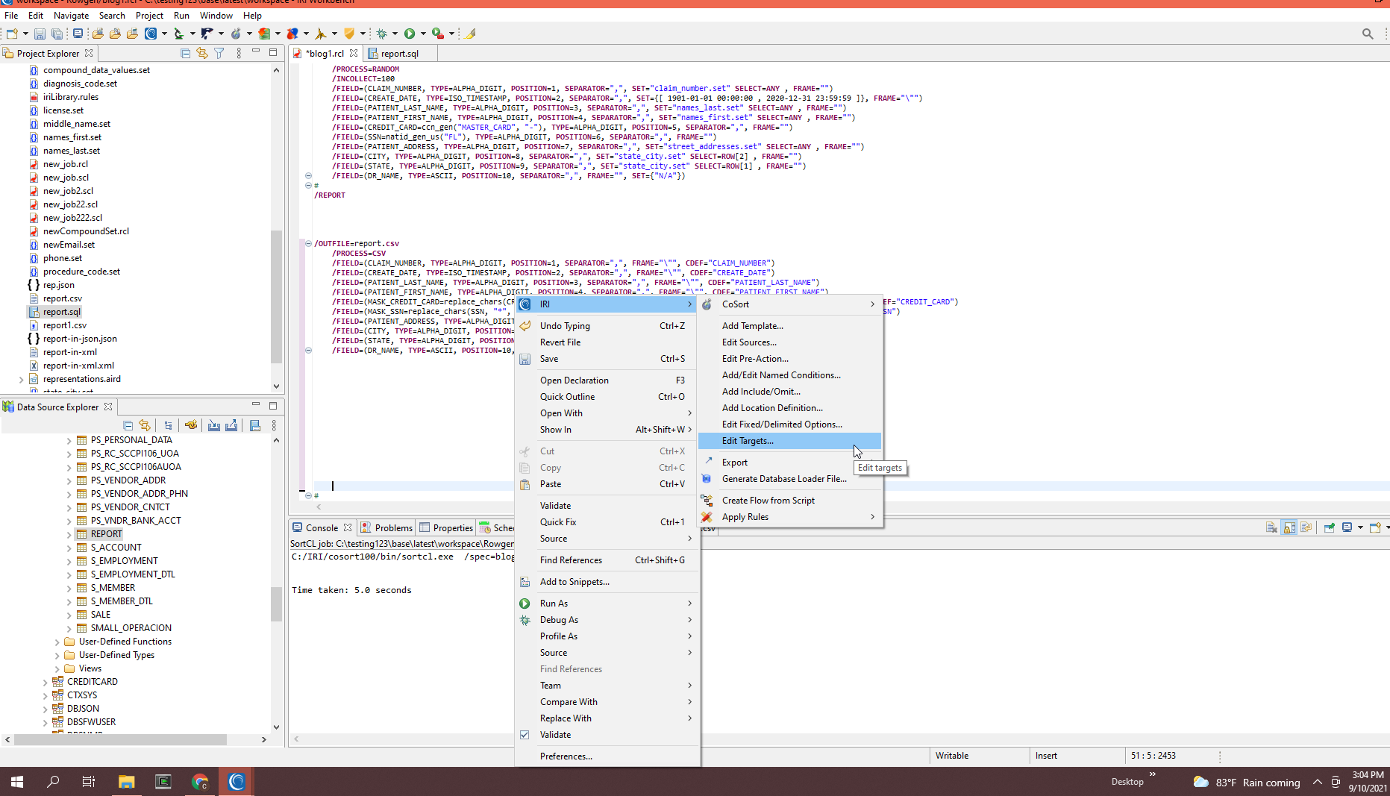Open Chrome from the Windows taskbar
Viewport: 1390px width, 796px height.
click(x=199, y=782)
